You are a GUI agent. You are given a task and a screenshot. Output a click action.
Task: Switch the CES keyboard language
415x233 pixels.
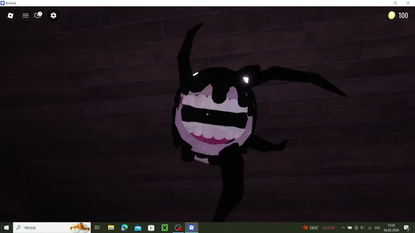377,227
